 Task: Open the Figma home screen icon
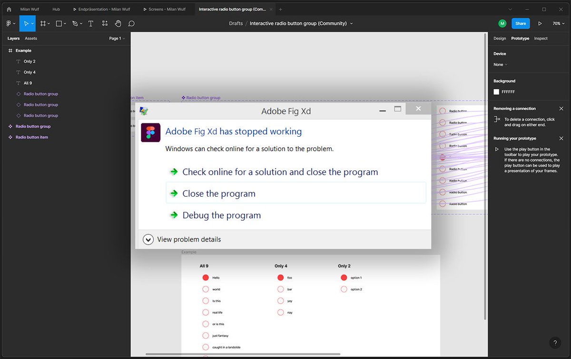click(x=9, y=9)
